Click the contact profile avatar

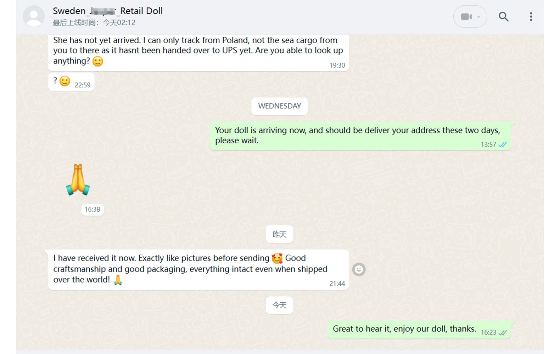tap(34, 16)
